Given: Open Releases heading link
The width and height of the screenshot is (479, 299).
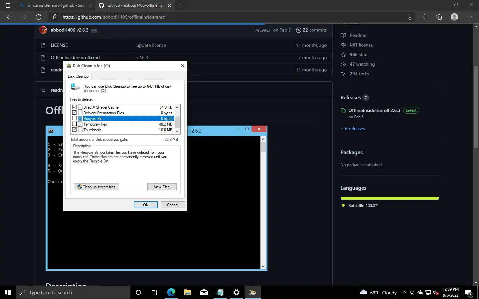Looking at the screenshot, I should 351,98.
